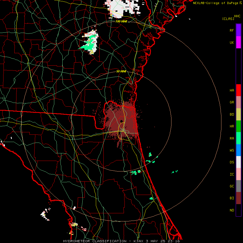Click the [CLAS] units label
The height and width of the screenshot is (243, 243).
pyautogui.click(x=228, y=19)
